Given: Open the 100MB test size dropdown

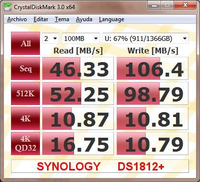Looking at the screenshot, I should [x=81, y=39].
